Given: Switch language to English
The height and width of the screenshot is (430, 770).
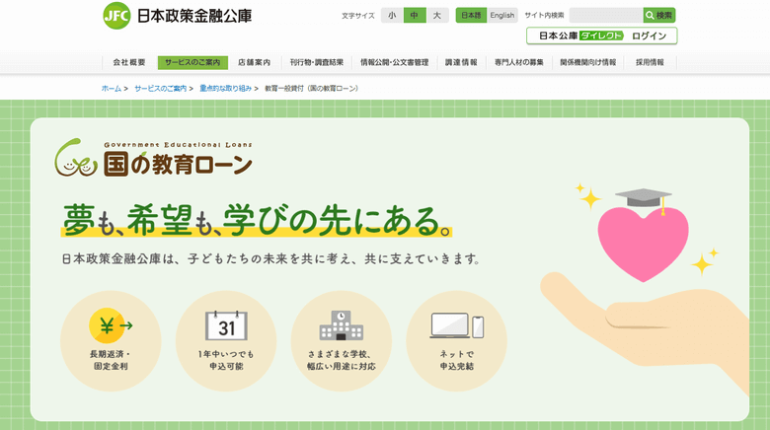Looking at the screenshot, I should tap(501, 15).
